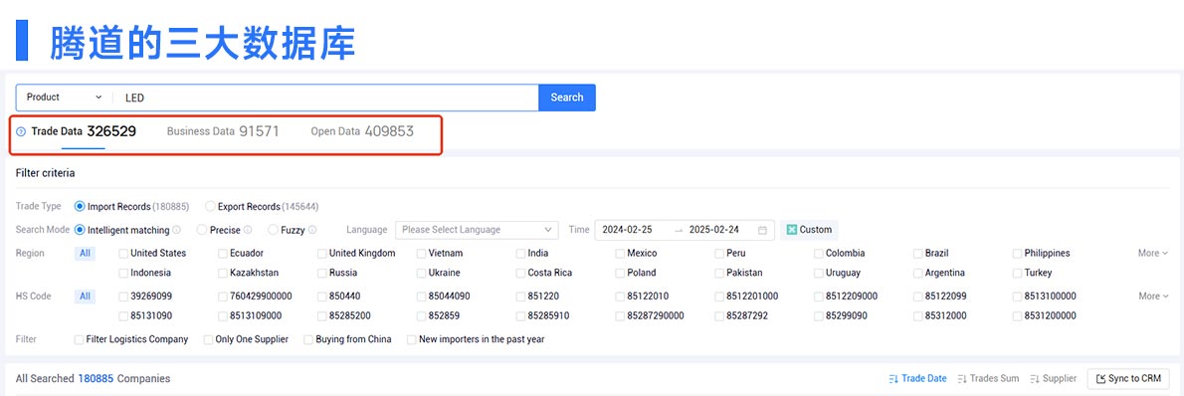This screenshot has width=1184, height=396.
Task: Click the blue Search button
Action: coord(567,98)
